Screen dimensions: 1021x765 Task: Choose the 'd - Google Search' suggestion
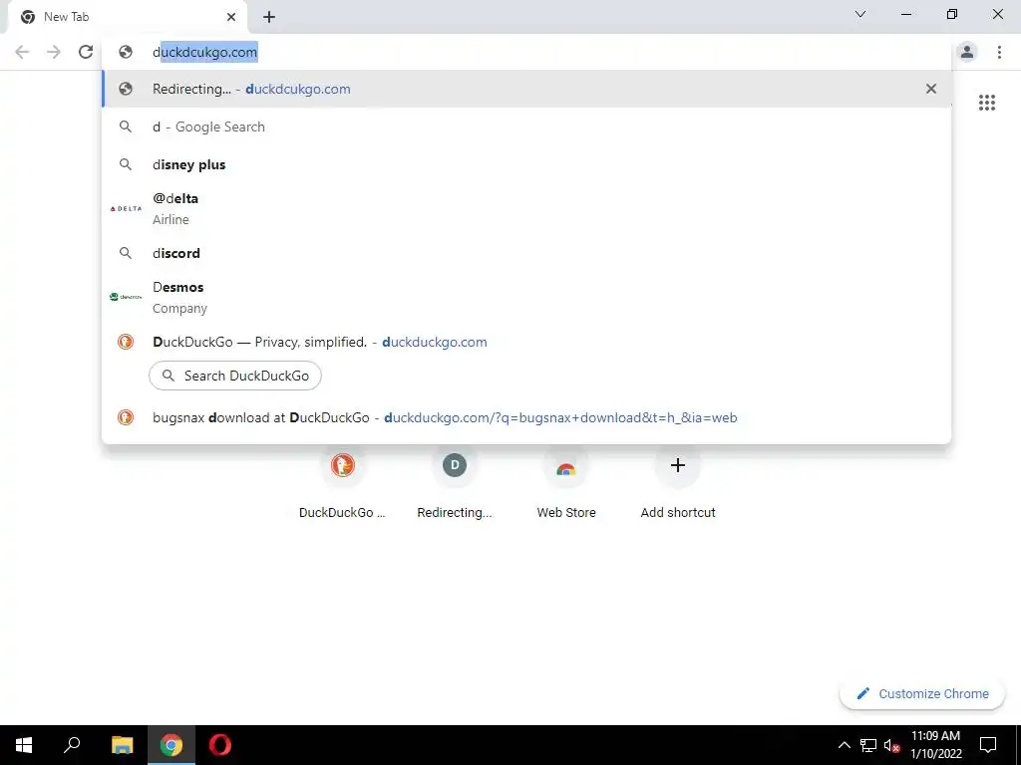point(526,127)
